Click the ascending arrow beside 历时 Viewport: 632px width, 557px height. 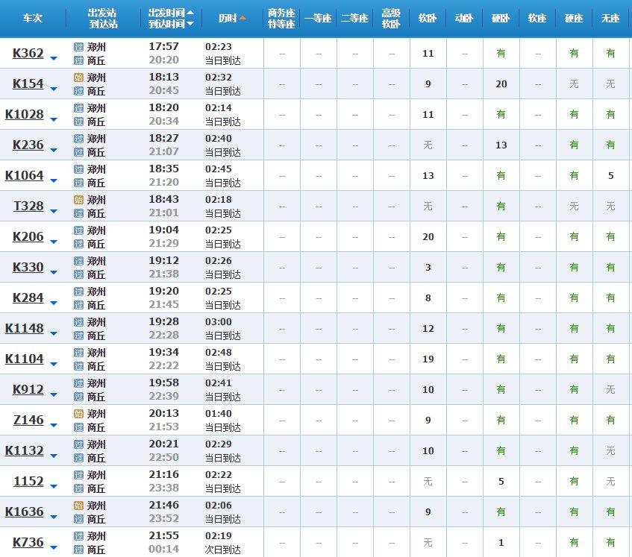(x=243, y=18)
